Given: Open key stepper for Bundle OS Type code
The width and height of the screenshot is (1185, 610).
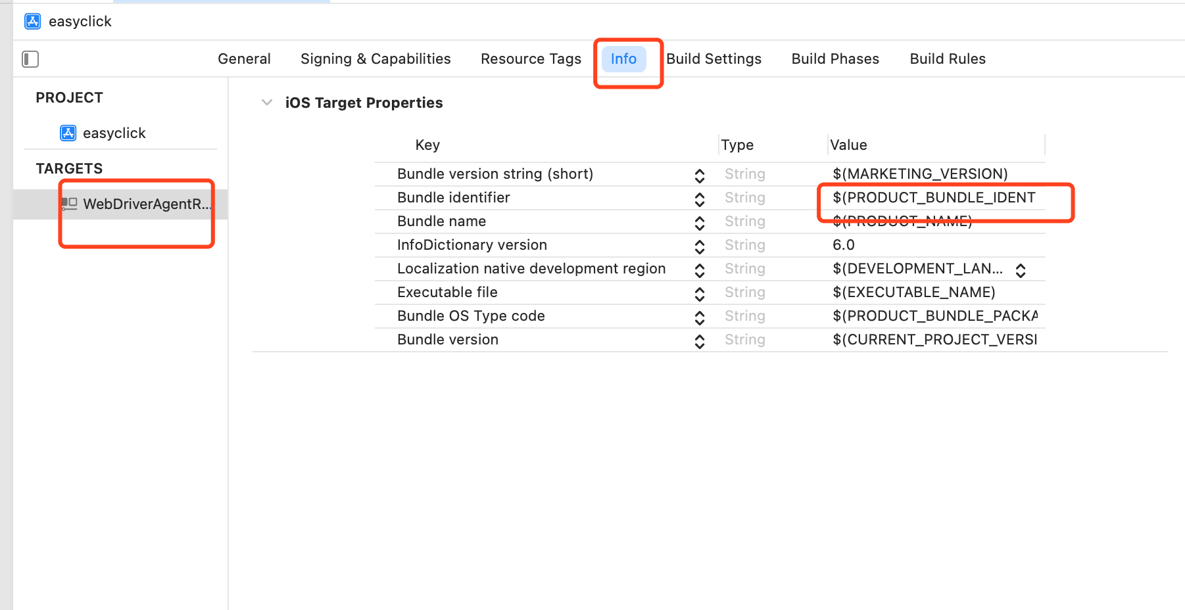Looking at the screenshot, I should point(700,317).
